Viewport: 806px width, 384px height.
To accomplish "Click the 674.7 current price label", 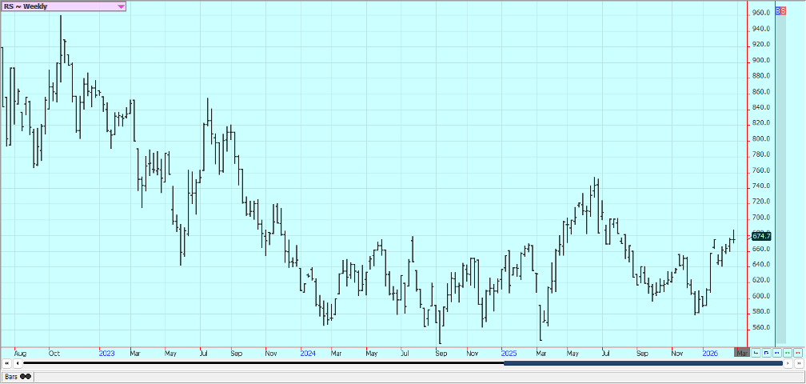I will pyautogui.click(x=761, y=236).
